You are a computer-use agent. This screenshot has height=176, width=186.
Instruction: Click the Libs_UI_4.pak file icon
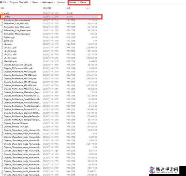pos(2,58)
